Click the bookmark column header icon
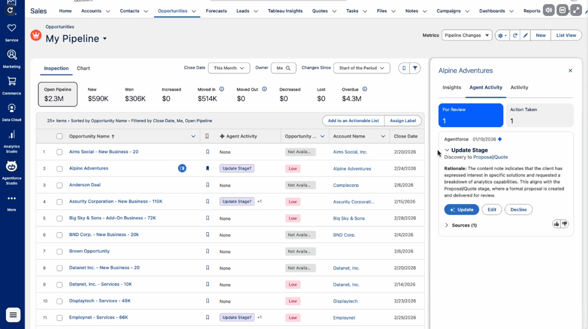Image resolution: width=588 pixels, height=329 pixels. click(207, 136)
